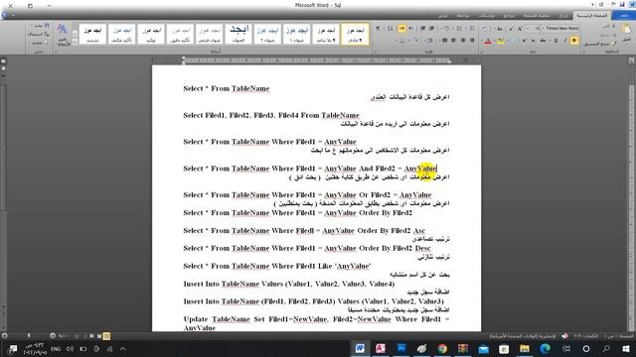Screen dimensions: 636x357
Task: Click the Paste icon in the clipboard group
Action: (626, 29)
